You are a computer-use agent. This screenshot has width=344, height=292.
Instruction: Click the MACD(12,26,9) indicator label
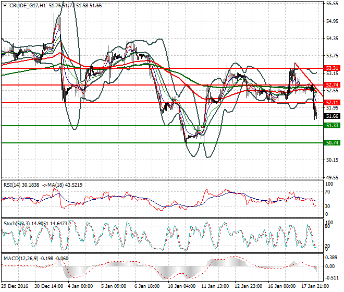point(19,258)
